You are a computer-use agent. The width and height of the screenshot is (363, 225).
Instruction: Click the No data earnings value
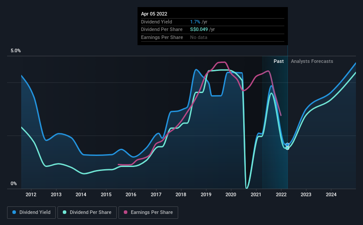click(199, 37)
